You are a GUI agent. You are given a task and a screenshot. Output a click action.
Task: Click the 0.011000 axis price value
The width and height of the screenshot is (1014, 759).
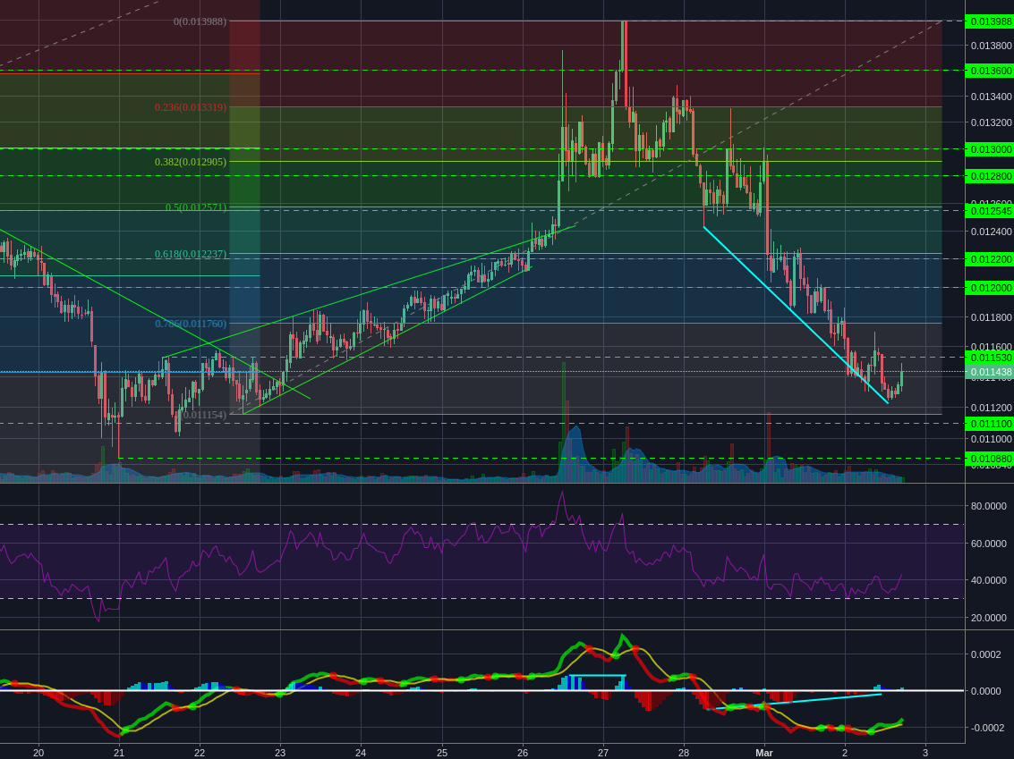coord(991,439)
